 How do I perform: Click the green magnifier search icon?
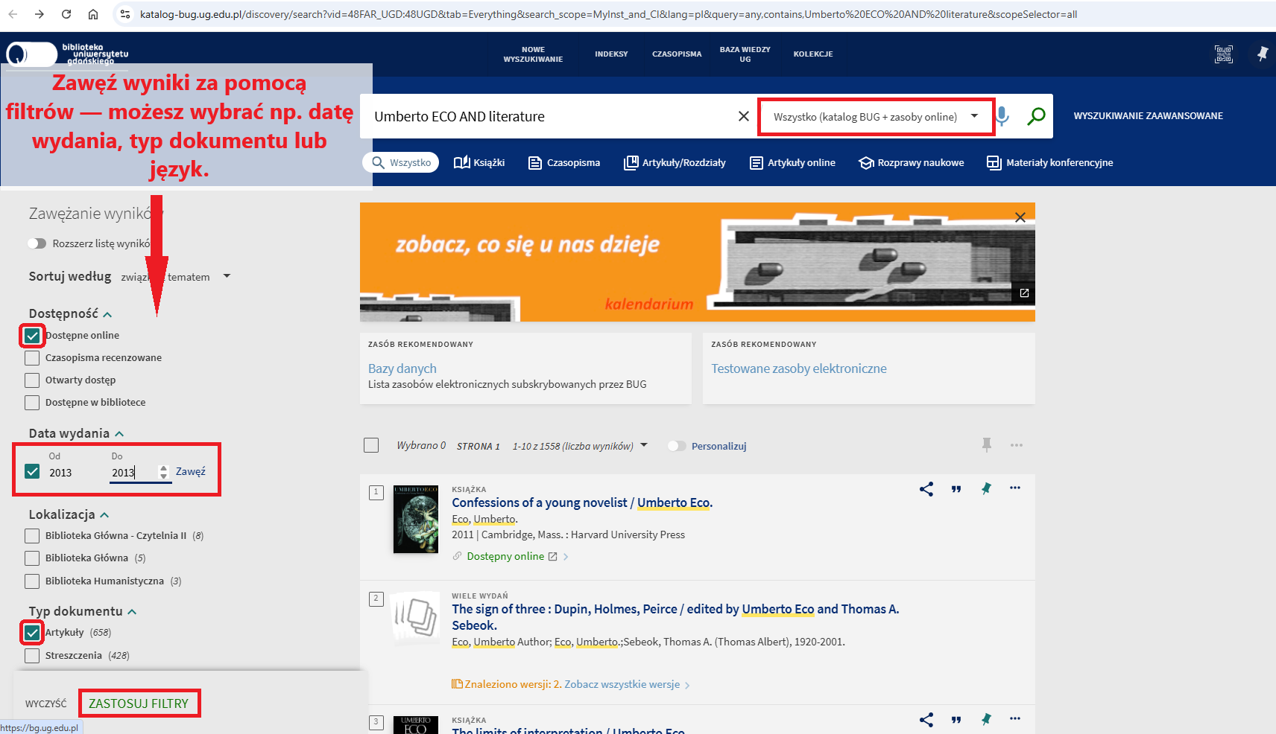coord(1036,116)
